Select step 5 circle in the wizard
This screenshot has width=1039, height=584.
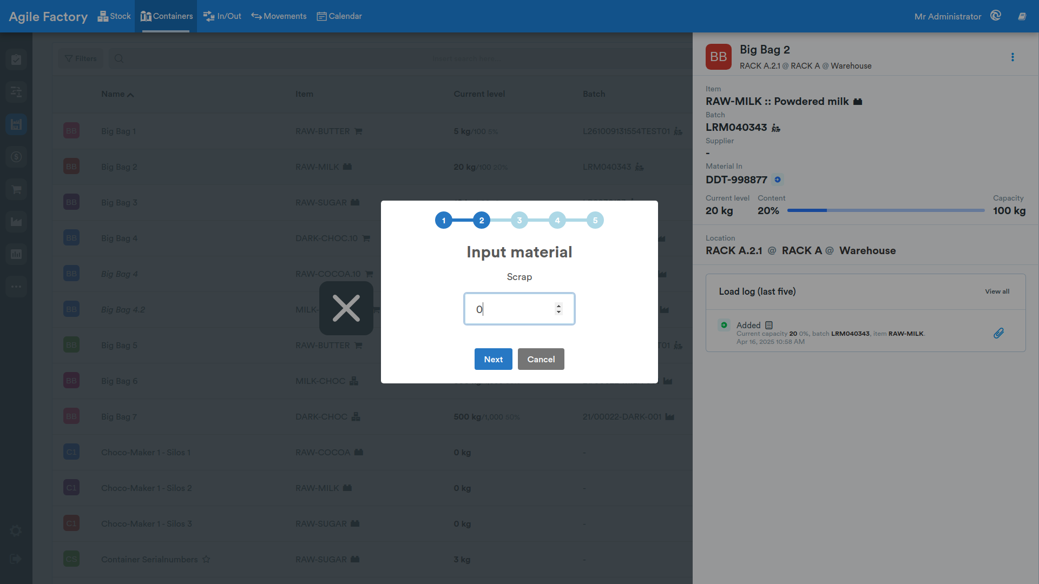595,220
